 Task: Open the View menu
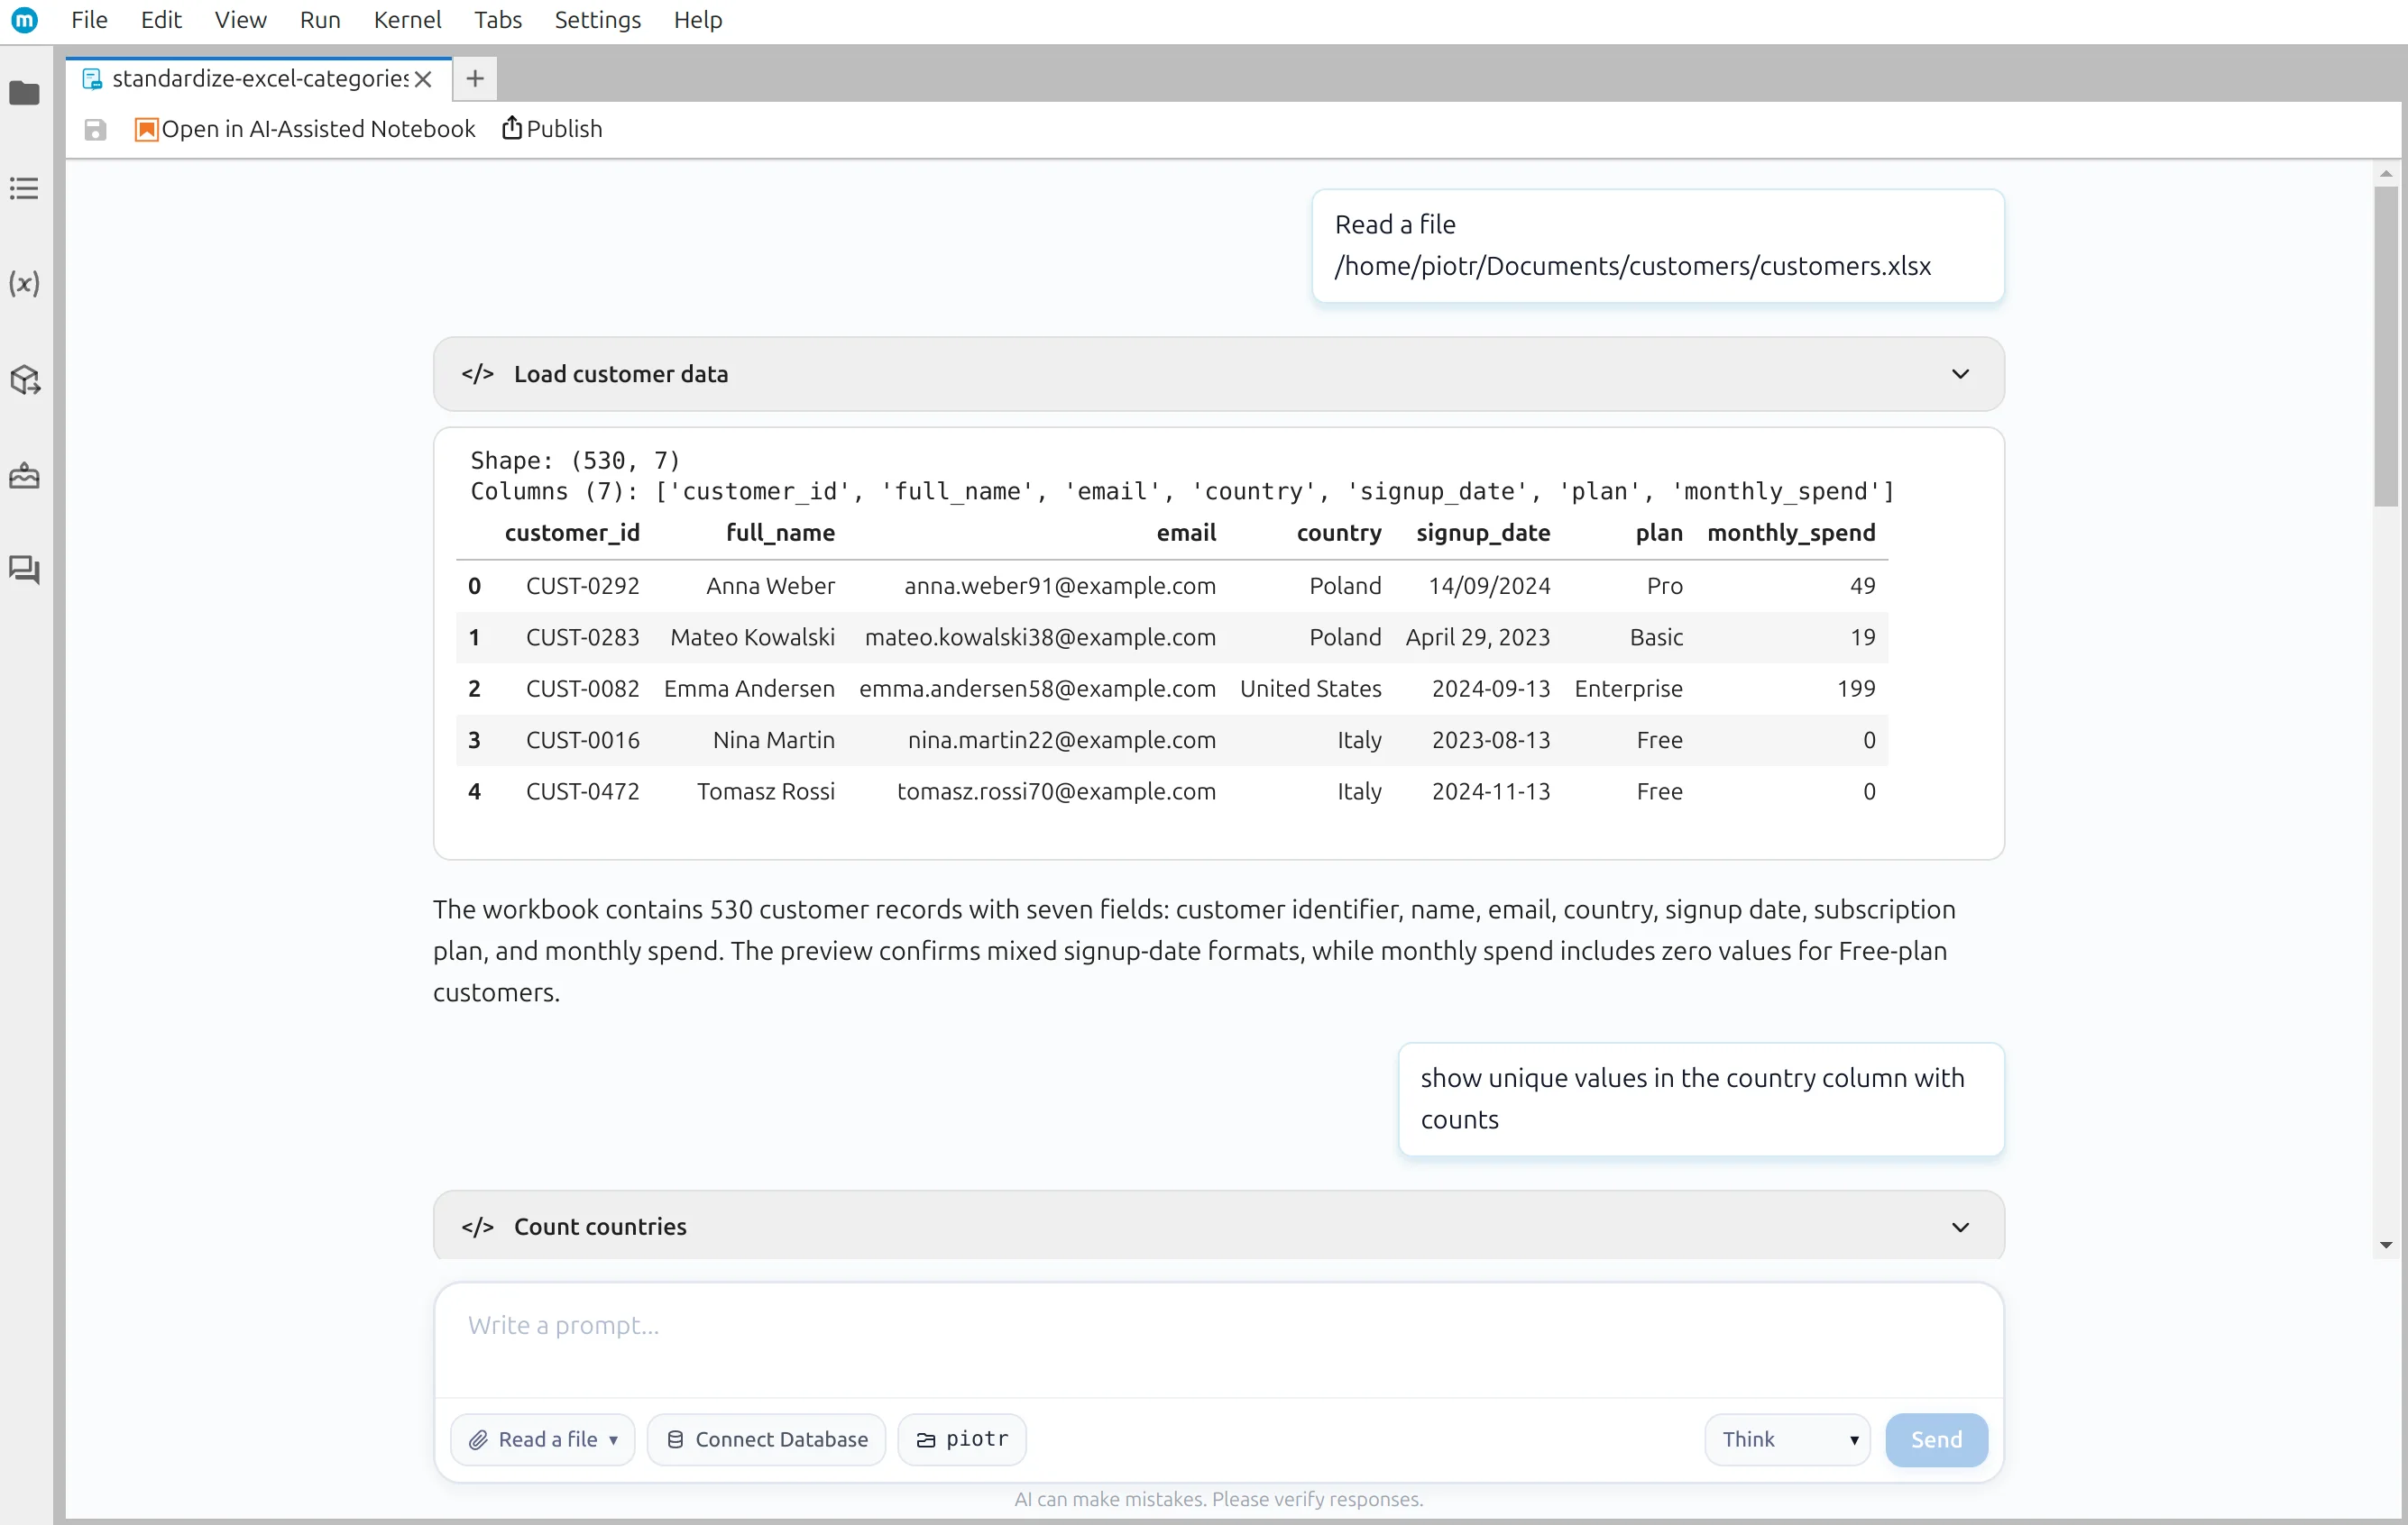pos(240,20)
